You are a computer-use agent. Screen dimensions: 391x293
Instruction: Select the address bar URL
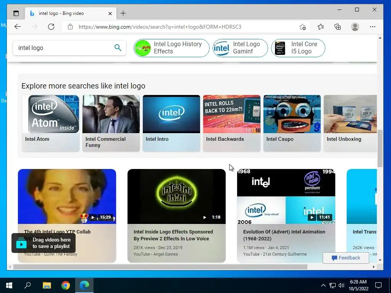(160, 27)
